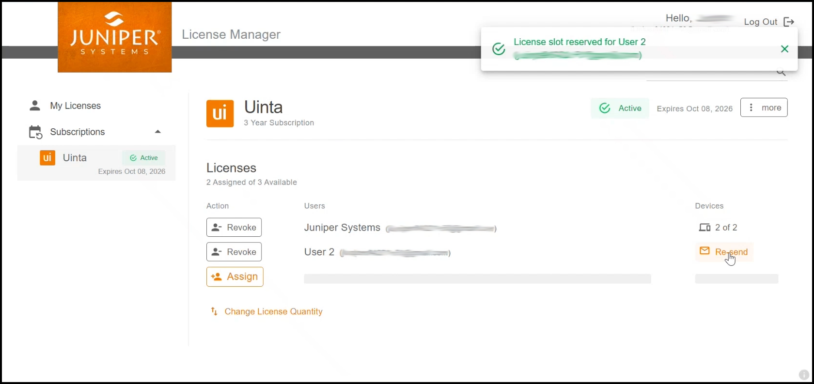Revoke the Juniper Systems user license

point(234,228)
